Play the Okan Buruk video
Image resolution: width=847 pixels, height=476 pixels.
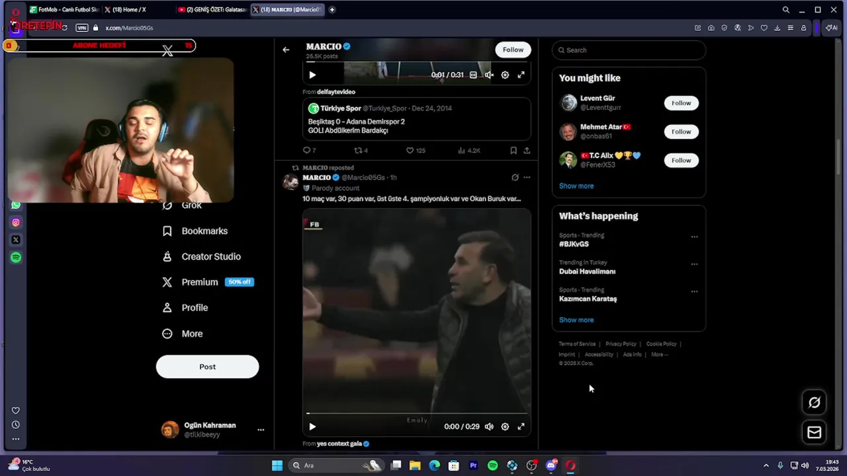[312, 426]
